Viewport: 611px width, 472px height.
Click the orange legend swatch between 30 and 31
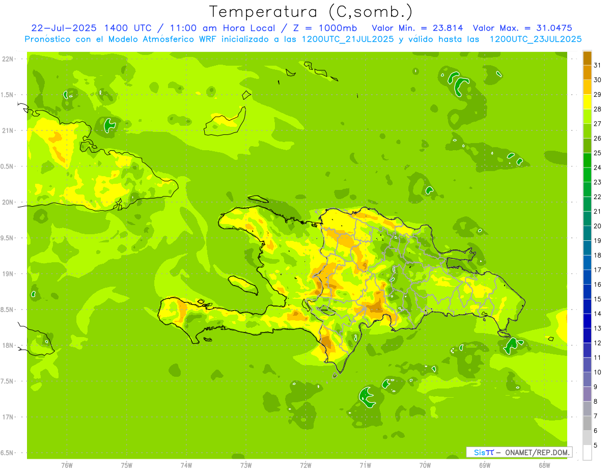(587, 72)
